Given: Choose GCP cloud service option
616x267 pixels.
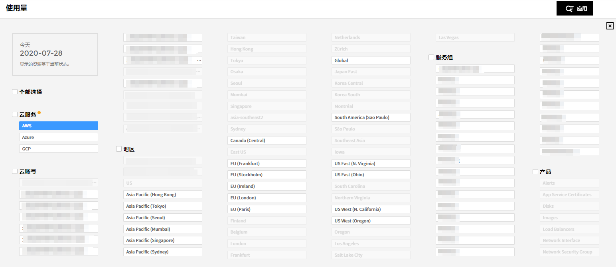Looking at the screenshot, I should coord(58,148).
